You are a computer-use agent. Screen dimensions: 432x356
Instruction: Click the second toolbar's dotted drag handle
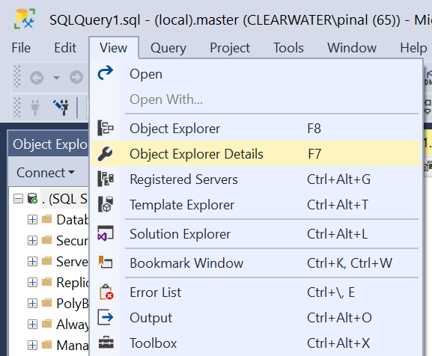[17, 107]
